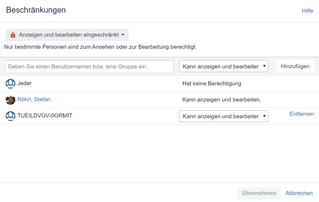This screenshot has width=319, height=202.
Task: Remove TUEILDVGV-0GRMIT via the Entfernen link
Action: tap(301, 114)
